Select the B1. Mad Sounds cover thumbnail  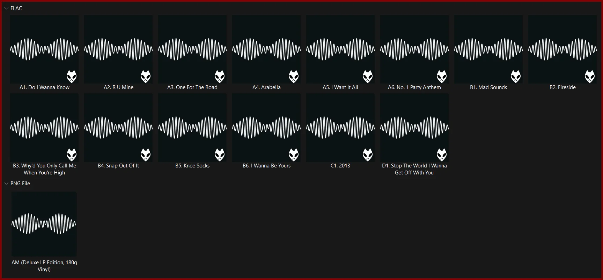click(488, 49)
